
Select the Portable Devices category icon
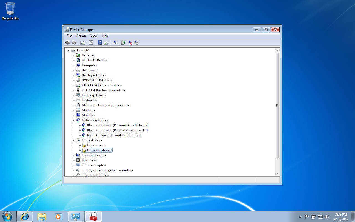[78, 155]
